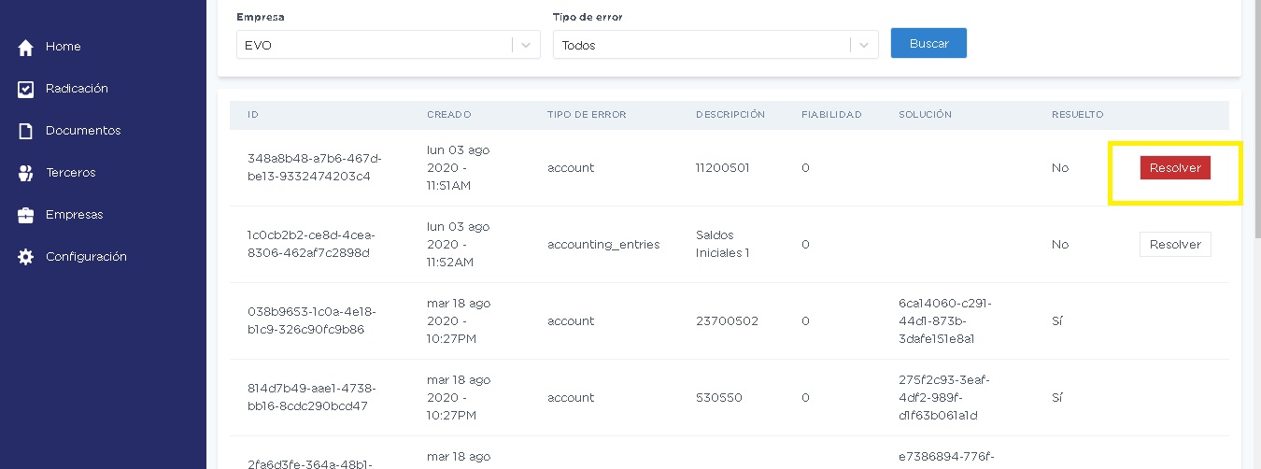Click the Home house icon
Screen dimensions: 1261x469
pyautogui.click(x=26, y=47)
